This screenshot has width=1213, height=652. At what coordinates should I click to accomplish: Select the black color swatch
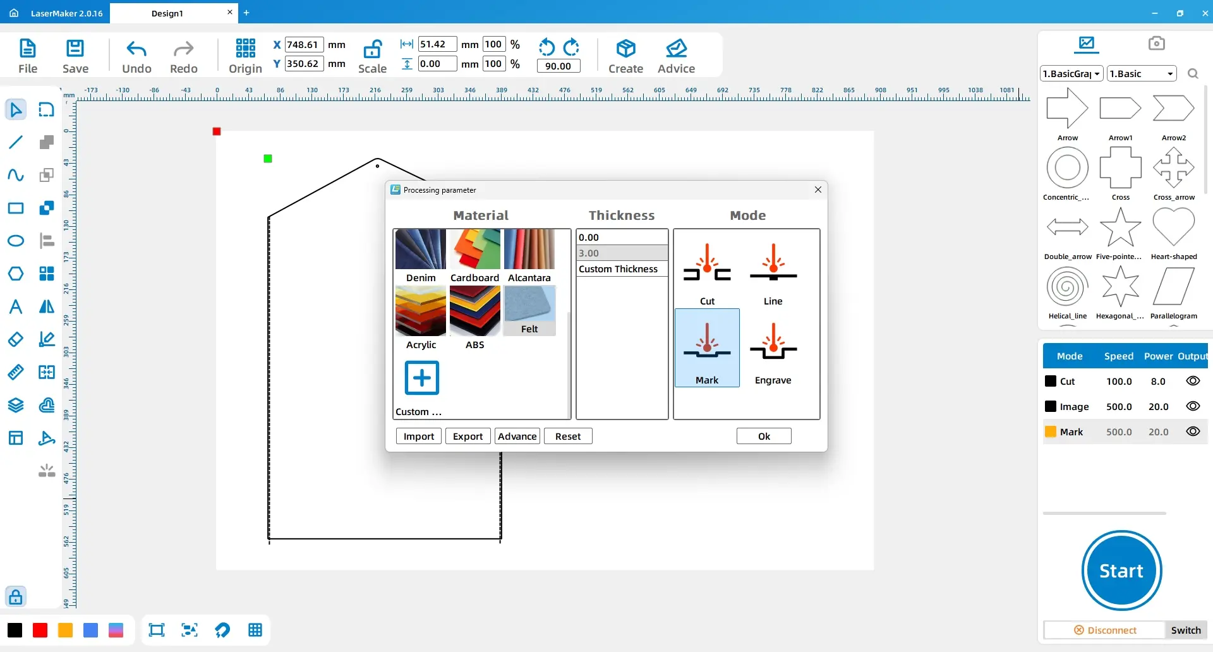[15, 630]
